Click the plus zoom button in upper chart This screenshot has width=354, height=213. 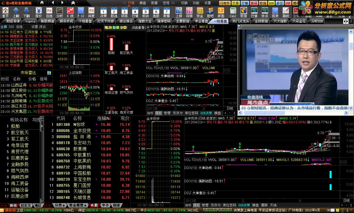click(225, 113)
